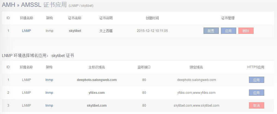Click the 证书管理 column header

(x=228, y=18)
